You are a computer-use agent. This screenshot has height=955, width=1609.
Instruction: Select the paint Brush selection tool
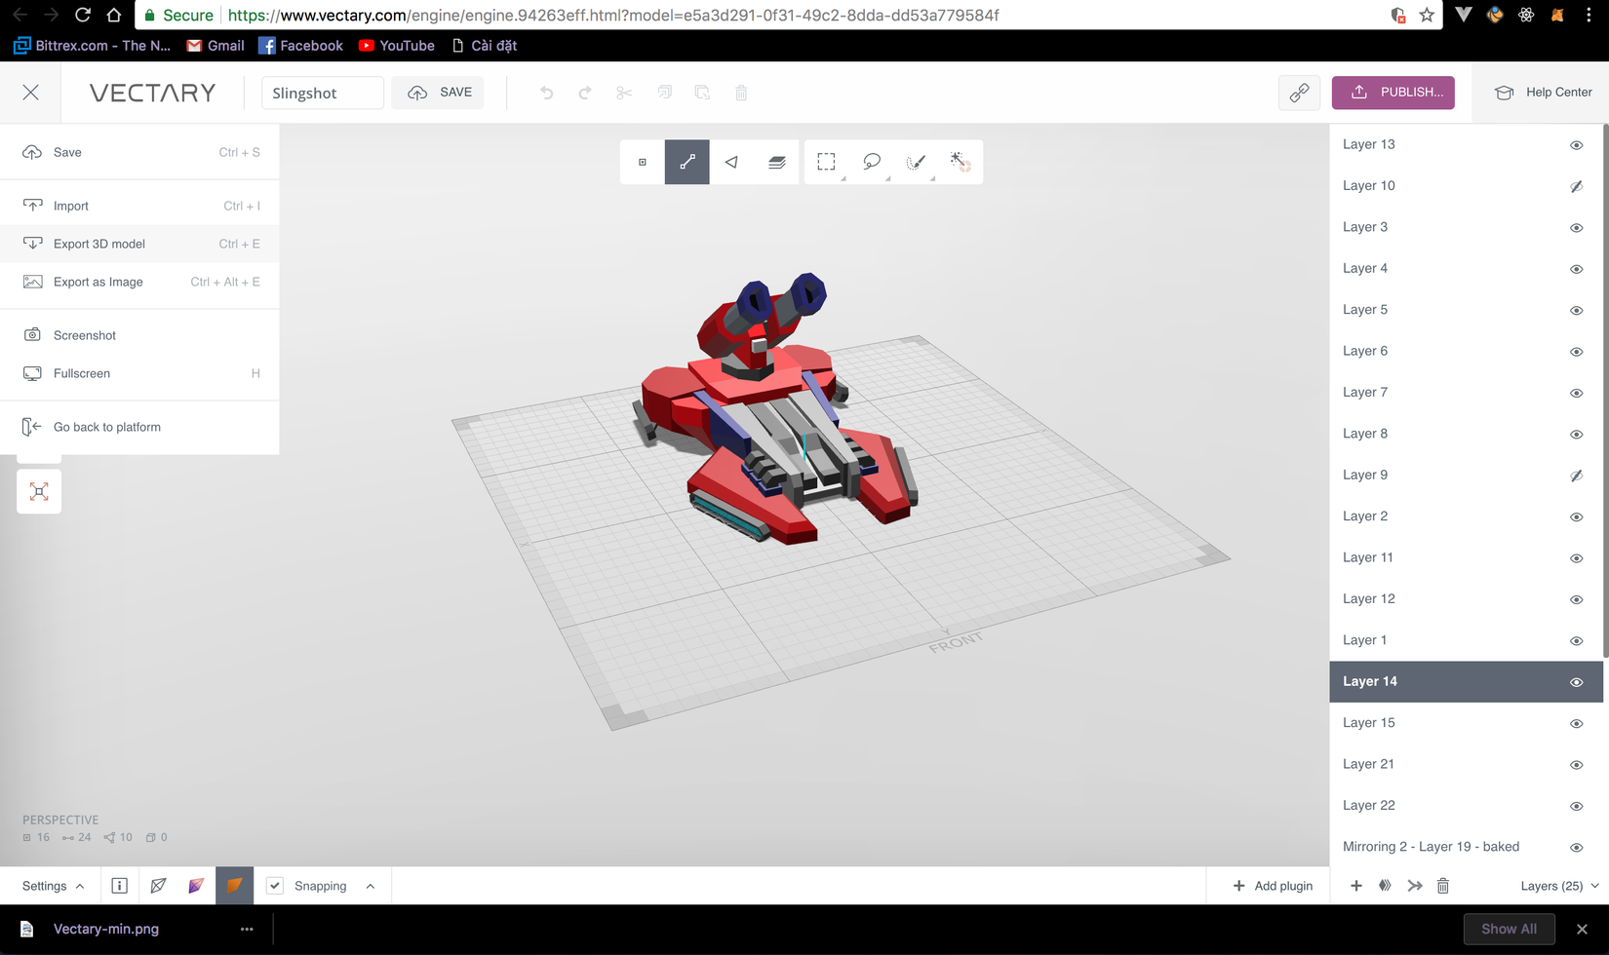tap(916, 162)
